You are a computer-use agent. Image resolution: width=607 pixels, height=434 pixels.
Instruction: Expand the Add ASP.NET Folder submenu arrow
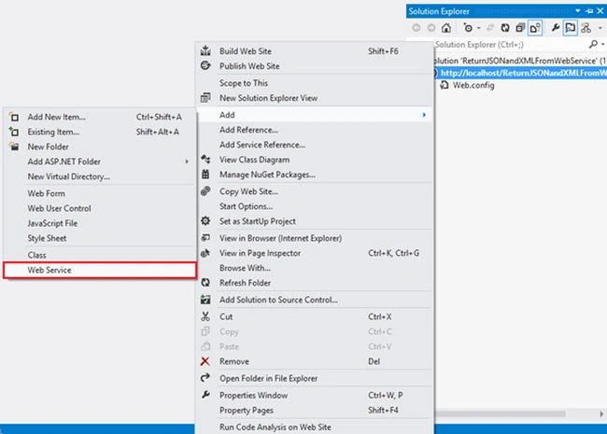point(187,161)
